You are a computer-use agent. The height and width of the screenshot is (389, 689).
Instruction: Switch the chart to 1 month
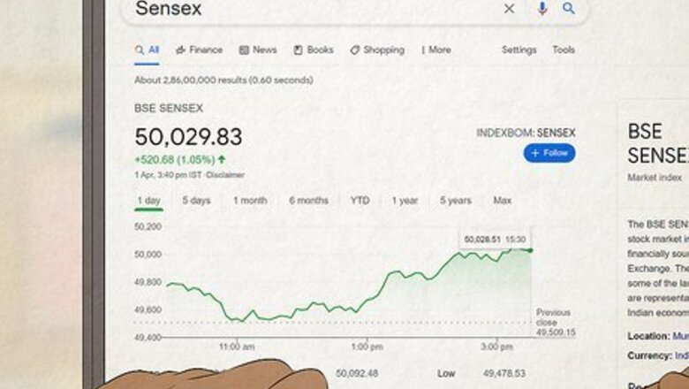(250, 201)
